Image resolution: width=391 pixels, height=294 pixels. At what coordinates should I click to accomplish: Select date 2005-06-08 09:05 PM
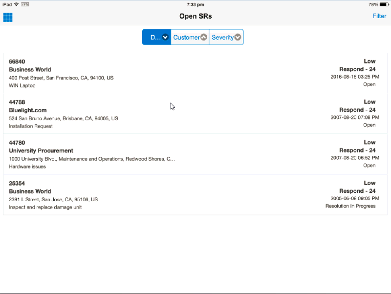tap(355, 198)
